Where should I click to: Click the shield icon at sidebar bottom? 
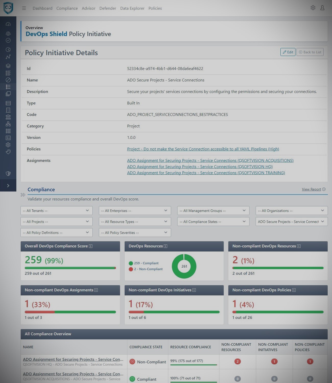coord(8,174)
